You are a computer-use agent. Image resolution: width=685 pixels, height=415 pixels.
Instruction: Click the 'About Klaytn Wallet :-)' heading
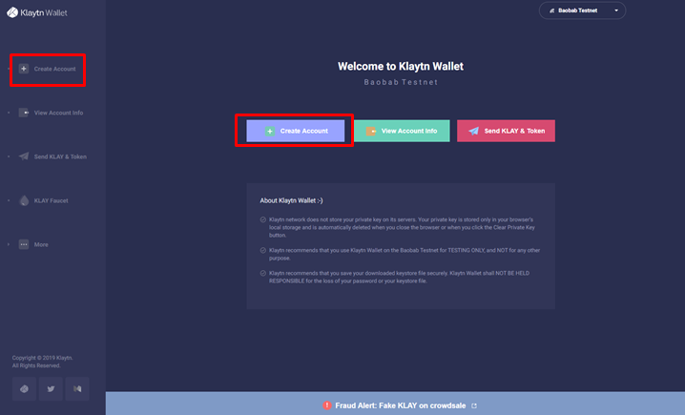(291, 200)
